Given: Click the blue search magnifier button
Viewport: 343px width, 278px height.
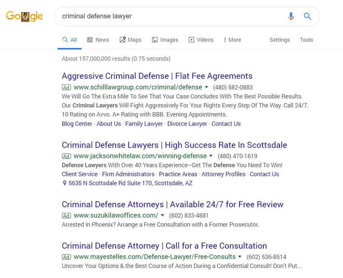Looking at the screenshot, I should (x=307, y=16).
